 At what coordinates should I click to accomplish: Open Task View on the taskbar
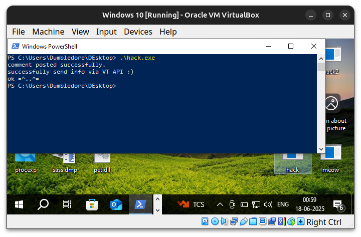point(67,204)
